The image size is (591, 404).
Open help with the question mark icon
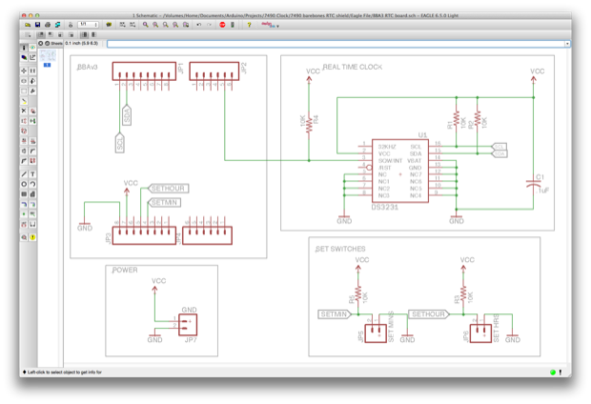[x=249, y=25]
